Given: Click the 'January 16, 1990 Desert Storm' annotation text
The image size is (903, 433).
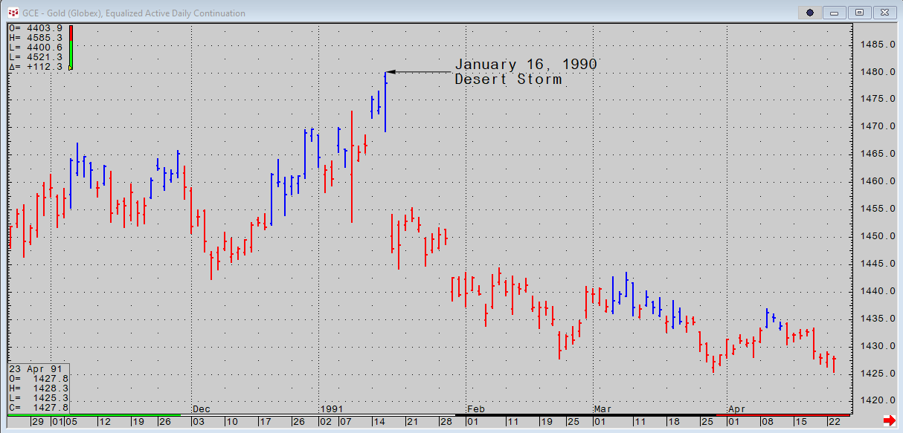Looking at the screenshot, I should (x=525, y=71).
